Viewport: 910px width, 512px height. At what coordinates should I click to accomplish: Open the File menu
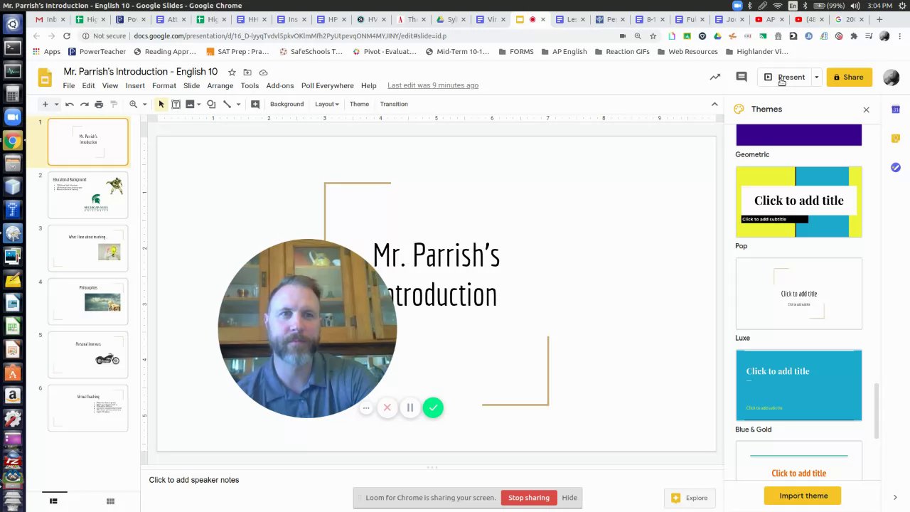point(69,85)
